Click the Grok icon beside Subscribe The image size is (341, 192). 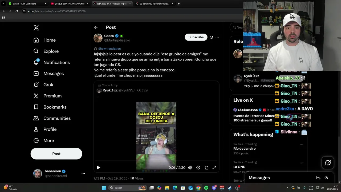211,37
